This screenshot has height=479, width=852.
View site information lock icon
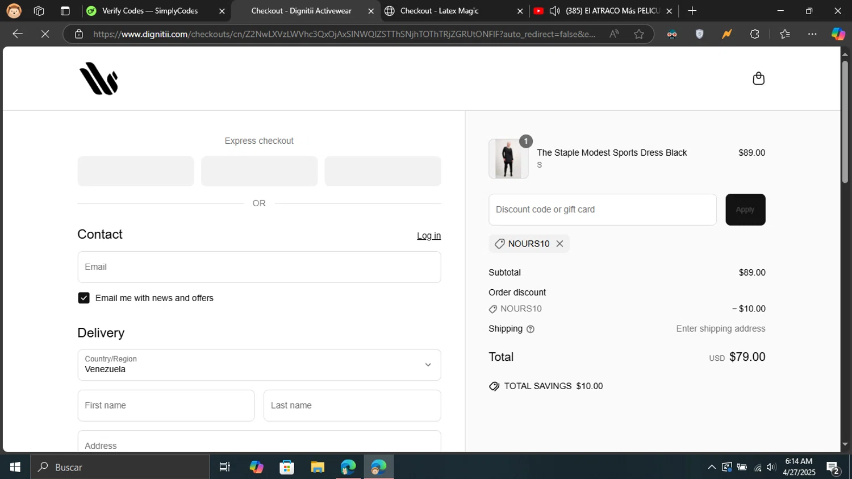pos(79,34)
